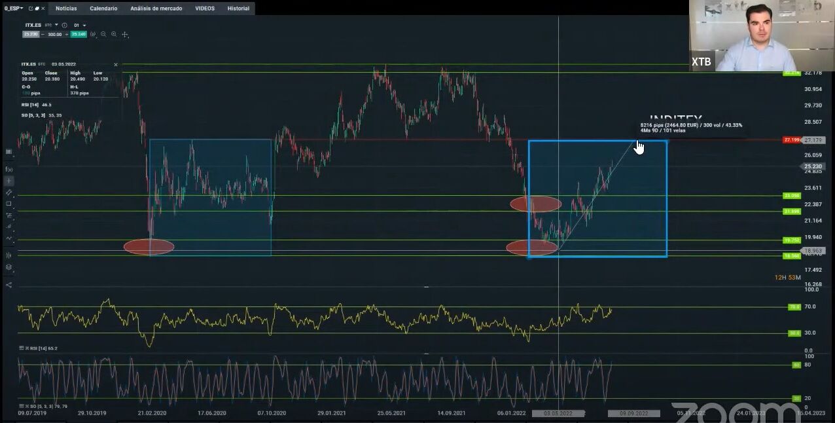Close the ITX.ES OHLC data box
The height and width of the screenshot is (423, 835).
[116, 64]
